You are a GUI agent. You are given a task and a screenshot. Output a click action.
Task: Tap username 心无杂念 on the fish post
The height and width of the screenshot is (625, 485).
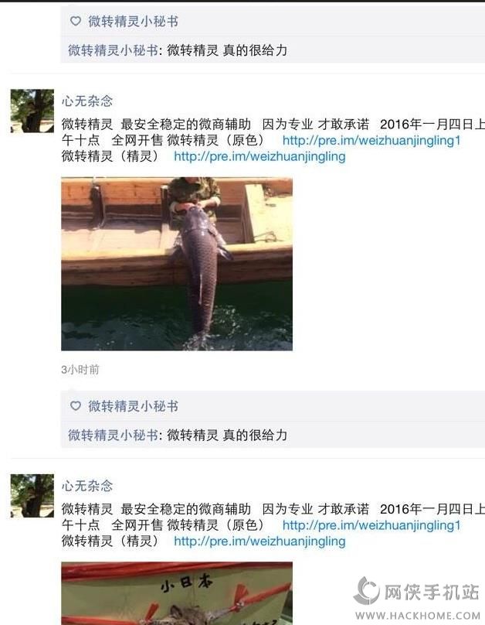click(x=87, y=101)
